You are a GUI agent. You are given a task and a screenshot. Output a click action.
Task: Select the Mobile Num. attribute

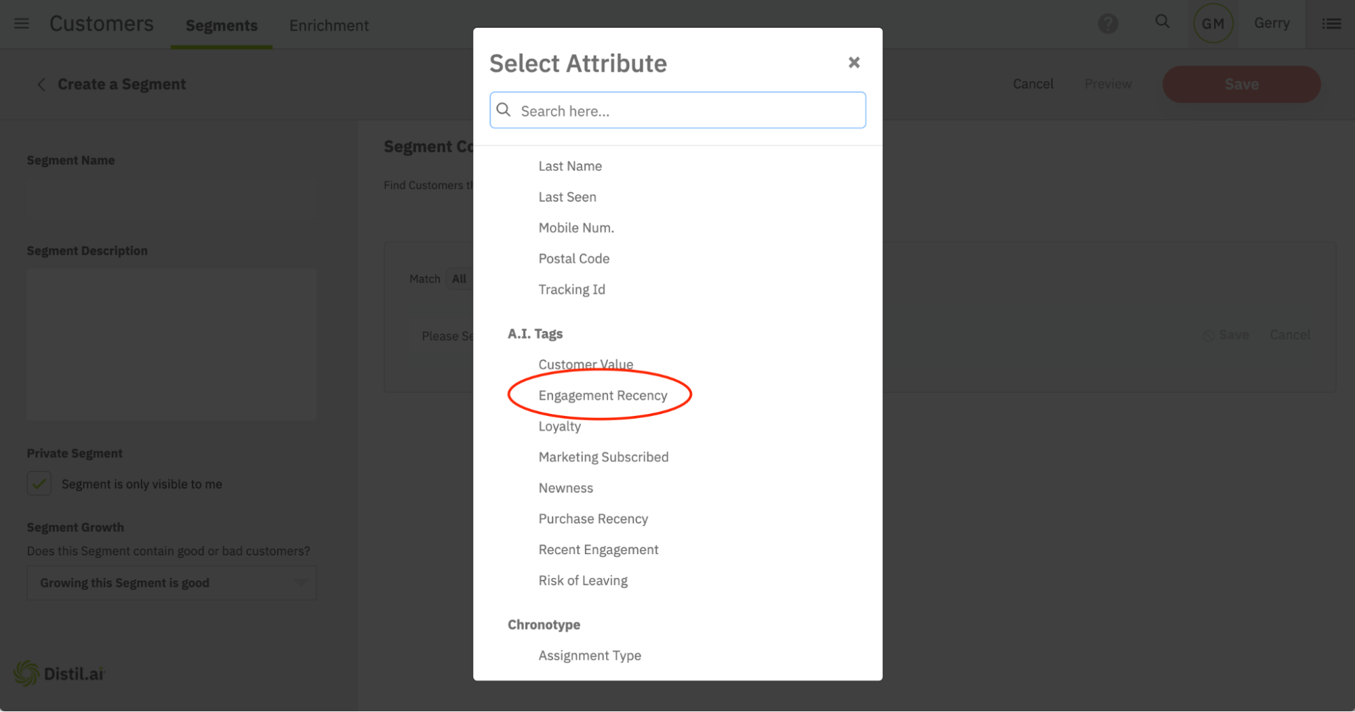coord(576,228)
